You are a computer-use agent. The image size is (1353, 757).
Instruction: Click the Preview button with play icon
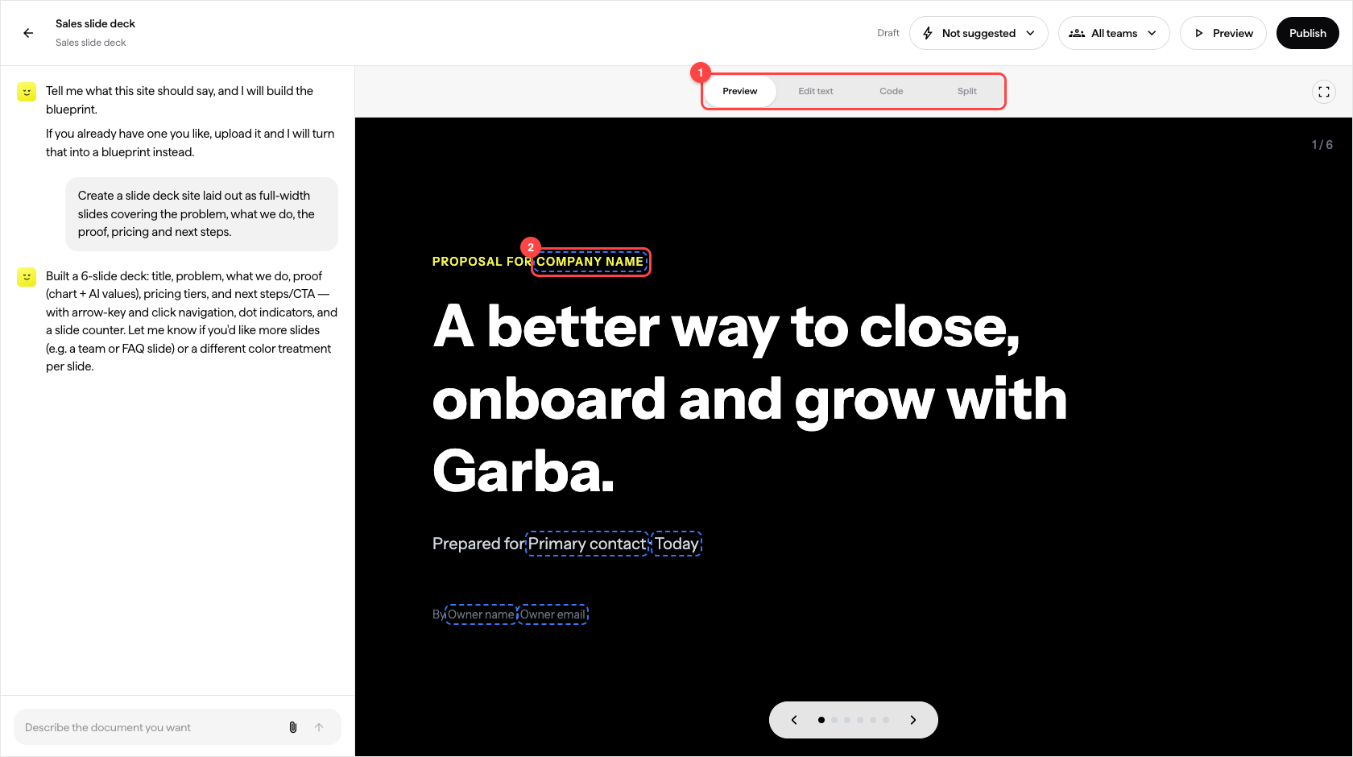[x=1223, y=33]
